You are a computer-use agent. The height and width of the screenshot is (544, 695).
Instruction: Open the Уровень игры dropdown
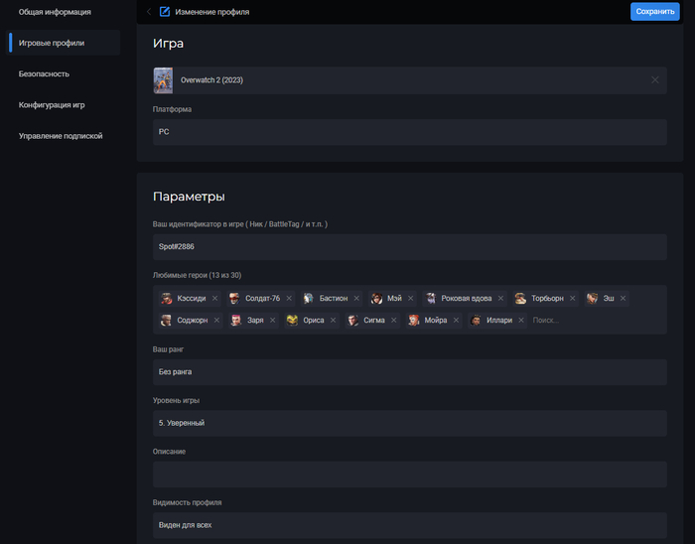pyautogui.click(x=409, y=423)
